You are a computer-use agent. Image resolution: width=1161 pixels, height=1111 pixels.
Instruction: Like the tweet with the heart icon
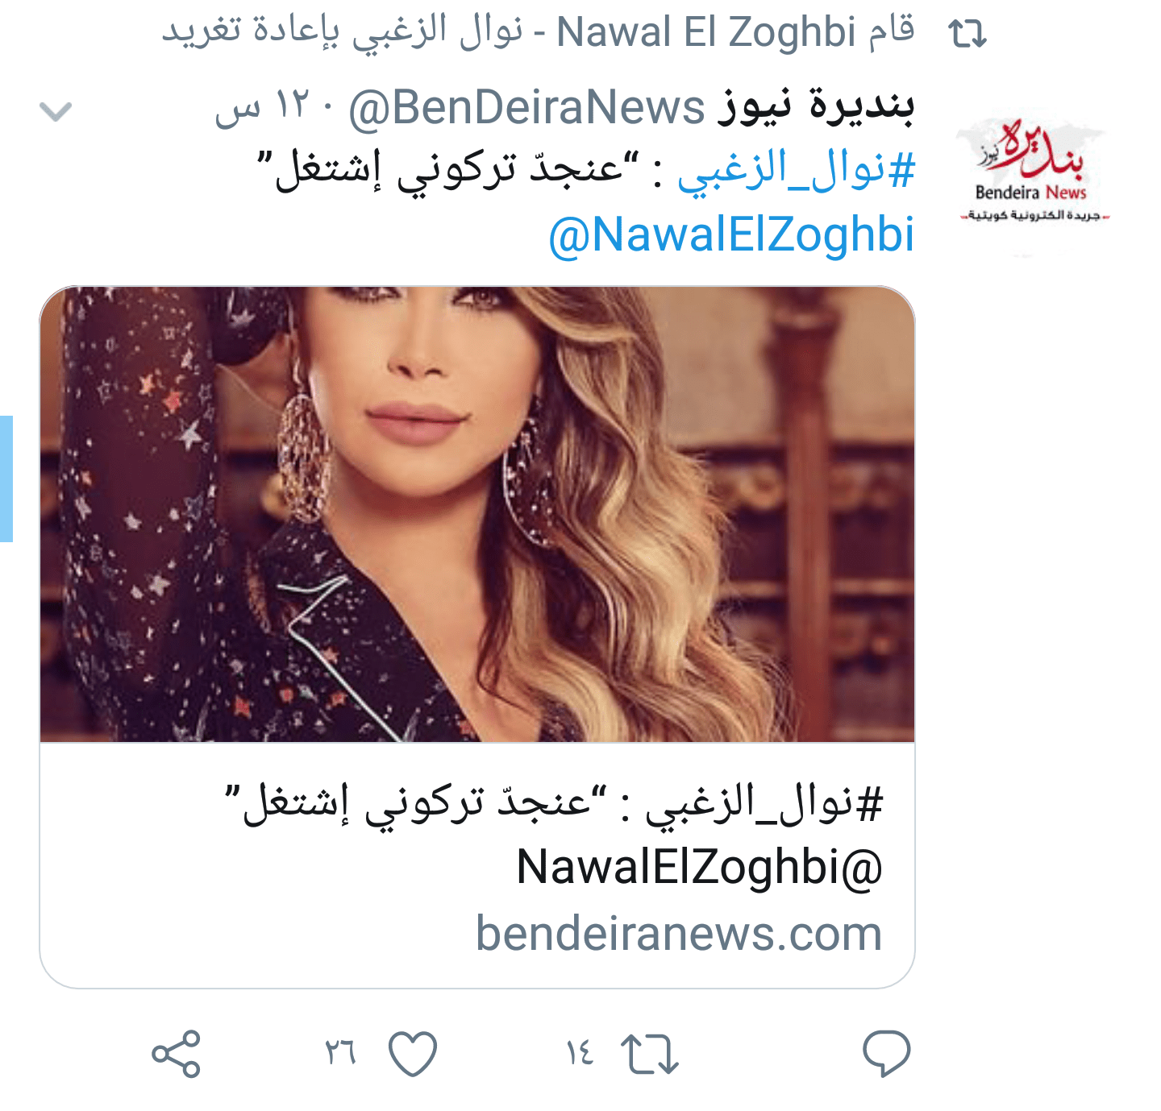point(413,1054)
